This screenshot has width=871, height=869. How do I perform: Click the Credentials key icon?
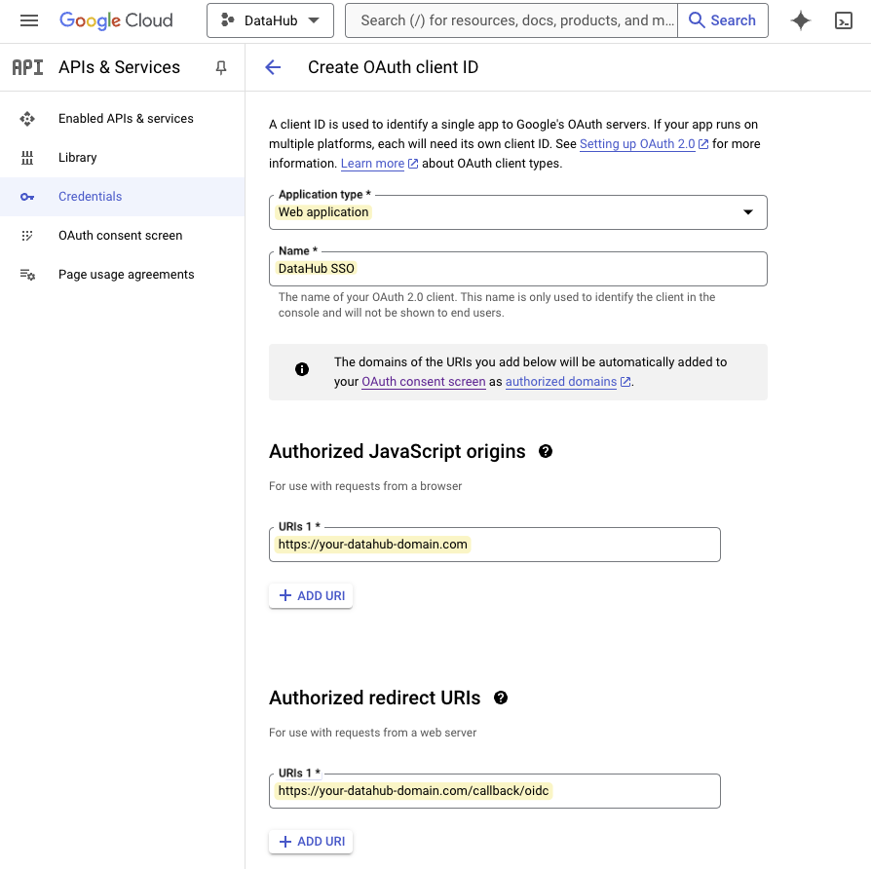[x=27, y=197]
